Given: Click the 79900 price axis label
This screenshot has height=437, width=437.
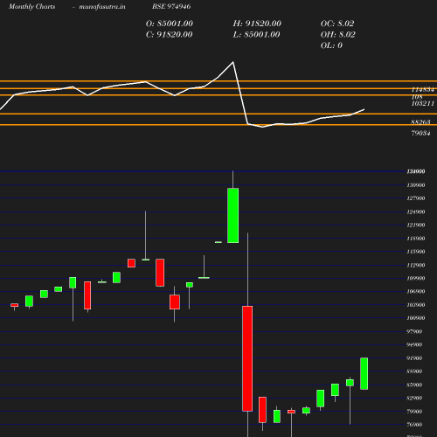Looking at the screenshot, I should 414,412.
